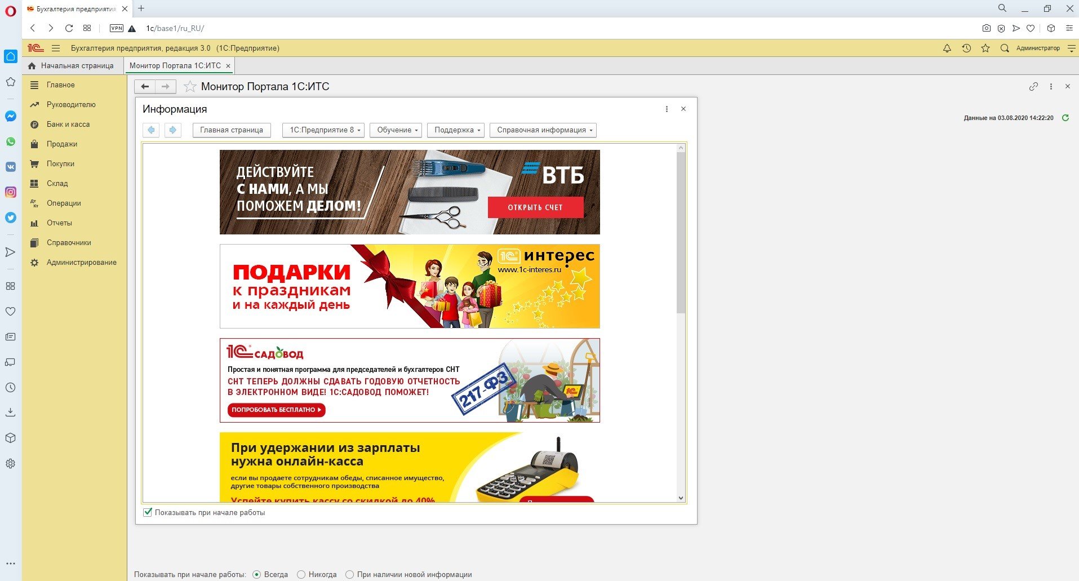Open the Администратор user menu
The image size is (1079, 581).
tap(1038, 48)
